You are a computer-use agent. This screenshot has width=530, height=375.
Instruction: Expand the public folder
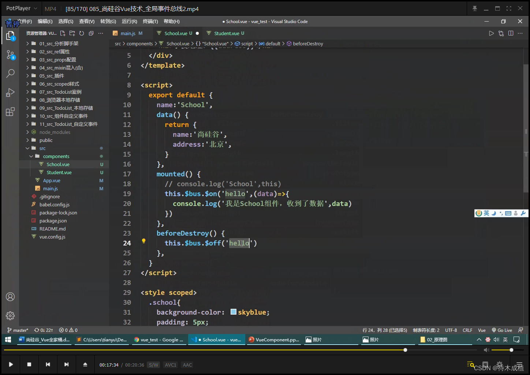pyautogui.click(x=46, y=140)
